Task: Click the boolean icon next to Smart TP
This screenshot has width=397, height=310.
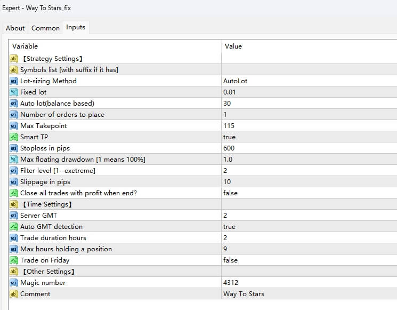Action: (x=14, y=137)
